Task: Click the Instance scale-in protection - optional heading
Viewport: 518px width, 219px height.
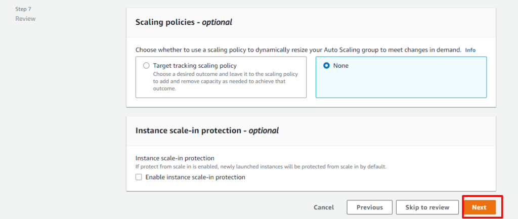Action: click(207, 130)
